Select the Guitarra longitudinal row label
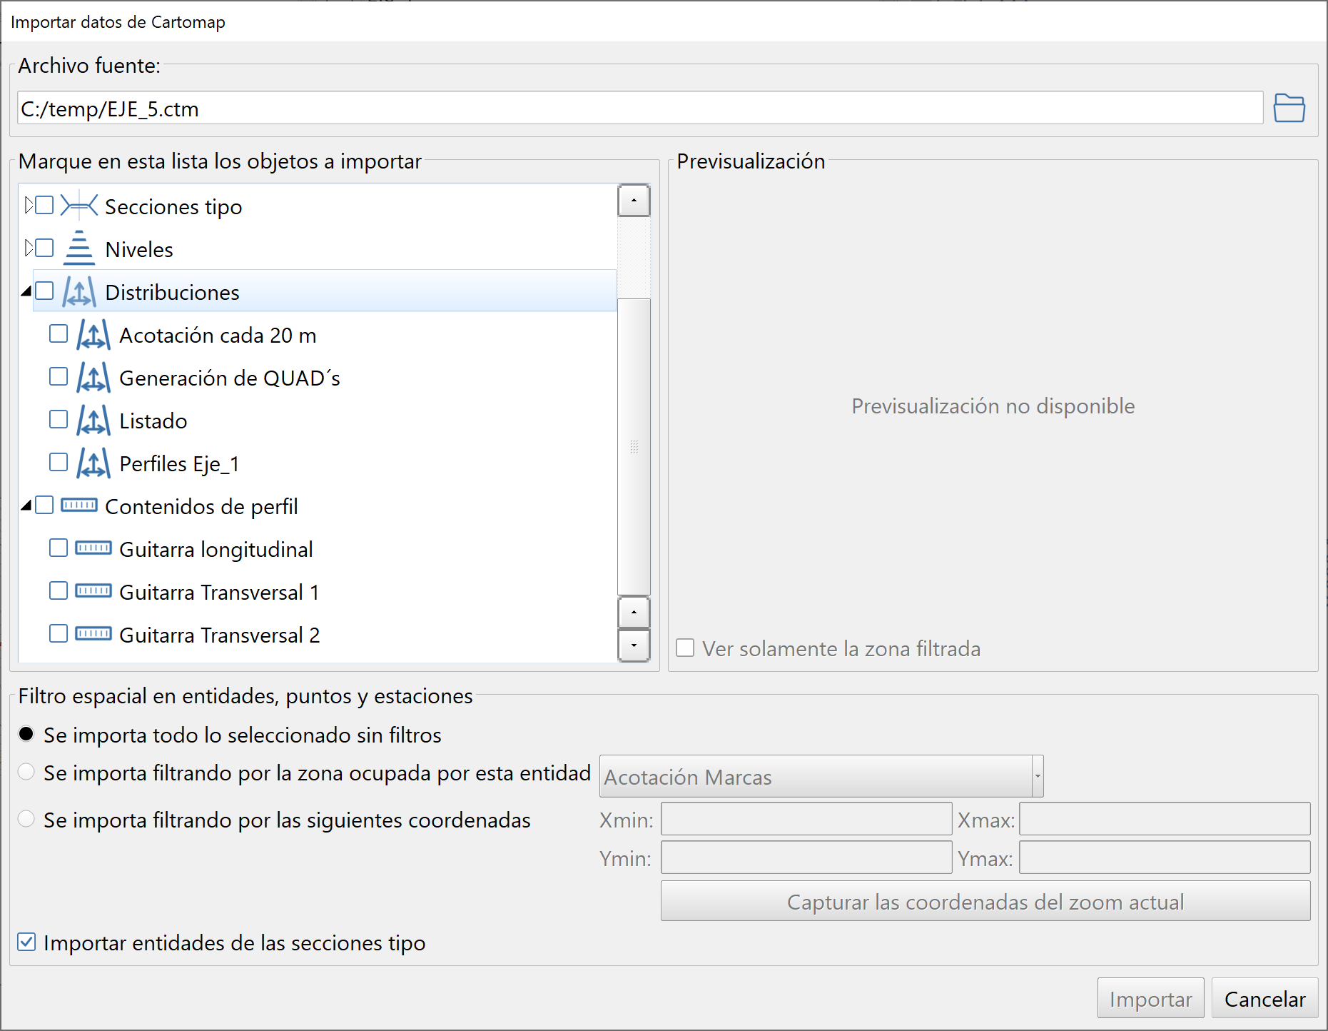The image size is (1328, 1031). [216, 549]
